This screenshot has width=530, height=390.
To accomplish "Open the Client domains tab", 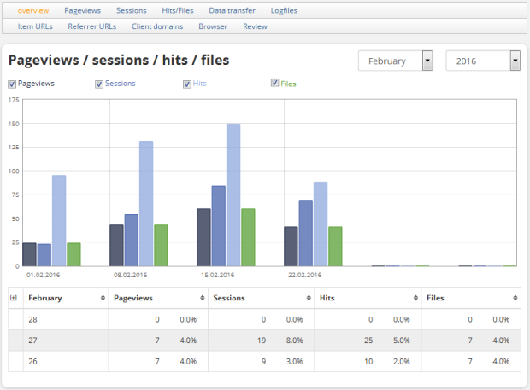I will (x=157, y=26).
